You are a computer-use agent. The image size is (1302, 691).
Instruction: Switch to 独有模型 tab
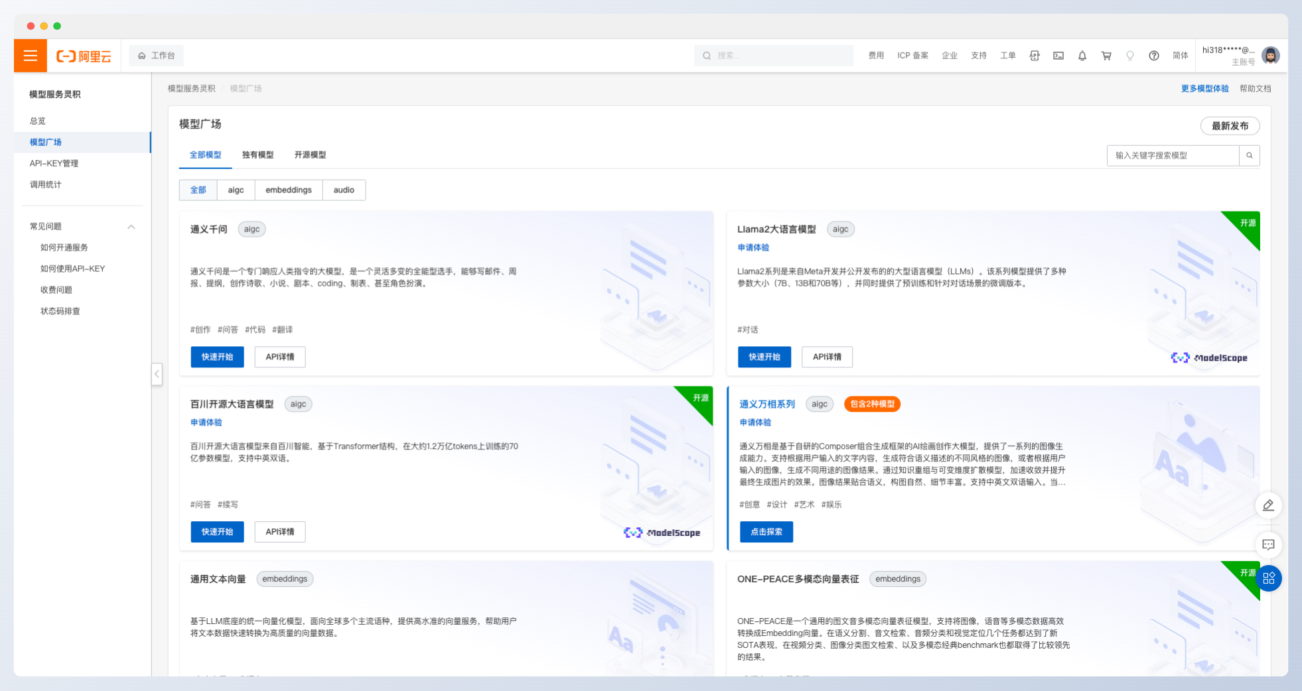click(x=258, y=155)
